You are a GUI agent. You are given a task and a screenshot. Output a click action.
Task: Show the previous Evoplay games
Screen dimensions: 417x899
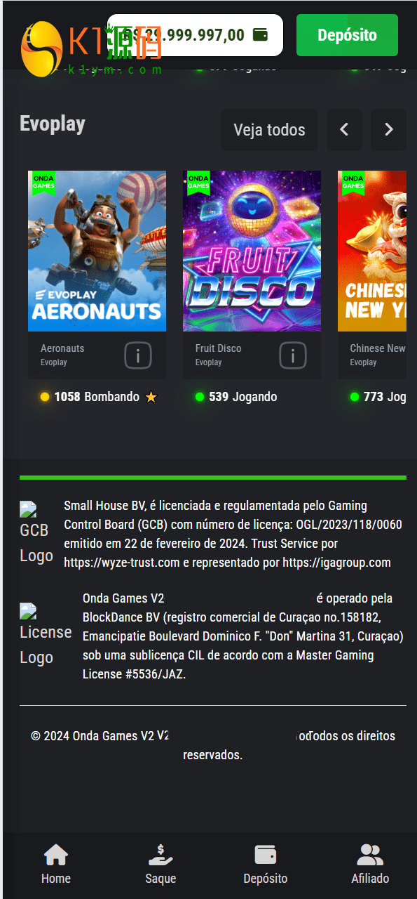(x=344, y=130)
